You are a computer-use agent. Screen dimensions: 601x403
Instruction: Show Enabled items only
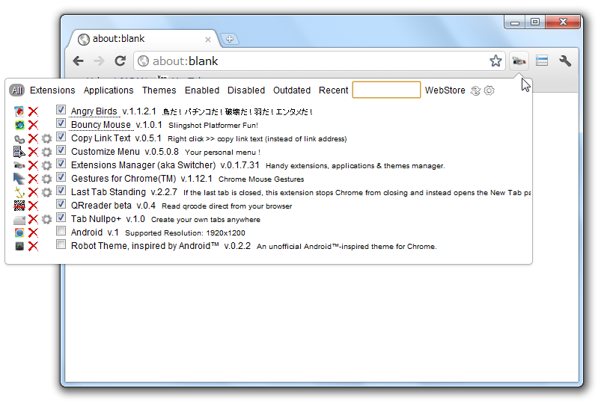tap(202, 90)
